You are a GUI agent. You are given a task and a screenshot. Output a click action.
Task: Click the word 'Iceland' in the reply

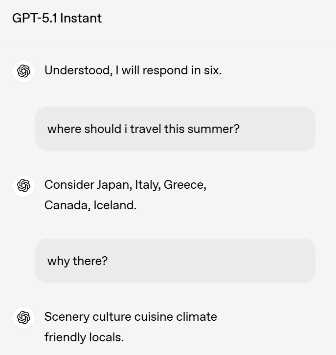coord(115,205)
